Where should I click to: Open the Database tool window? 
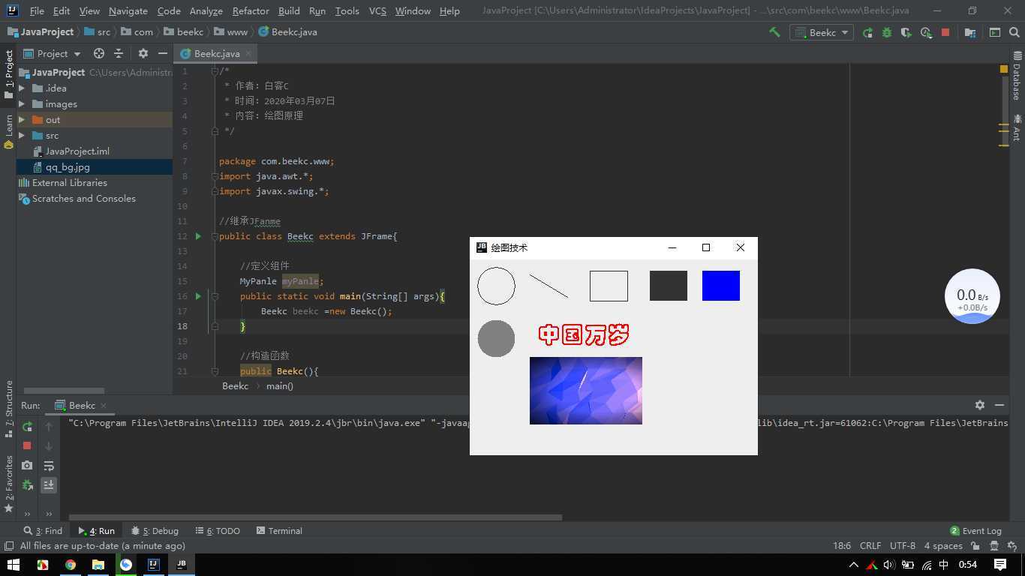[x=1017, y=76]
